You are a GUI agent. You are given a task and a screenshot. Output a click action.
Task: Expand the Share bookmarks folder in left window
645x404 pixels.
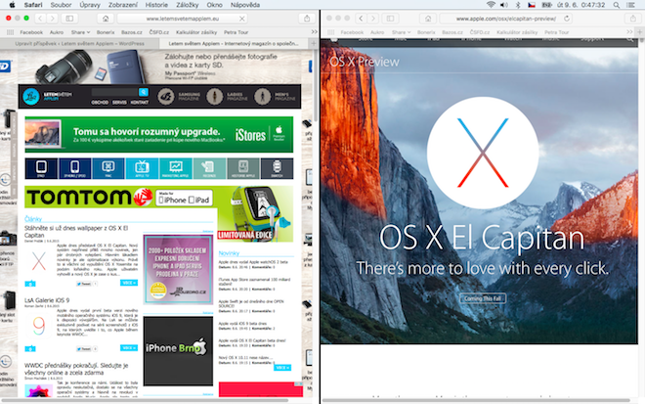tap(80, 32)
